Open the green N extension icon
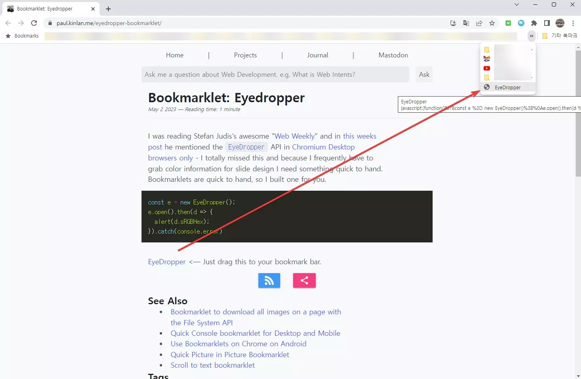581x379 pixels. 508,23
